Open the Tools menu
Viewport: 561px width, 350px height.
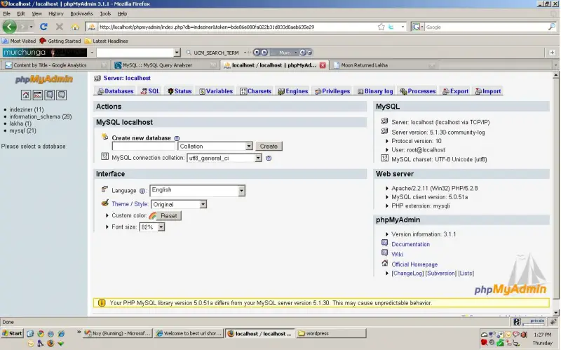click(x=105, y=13)
